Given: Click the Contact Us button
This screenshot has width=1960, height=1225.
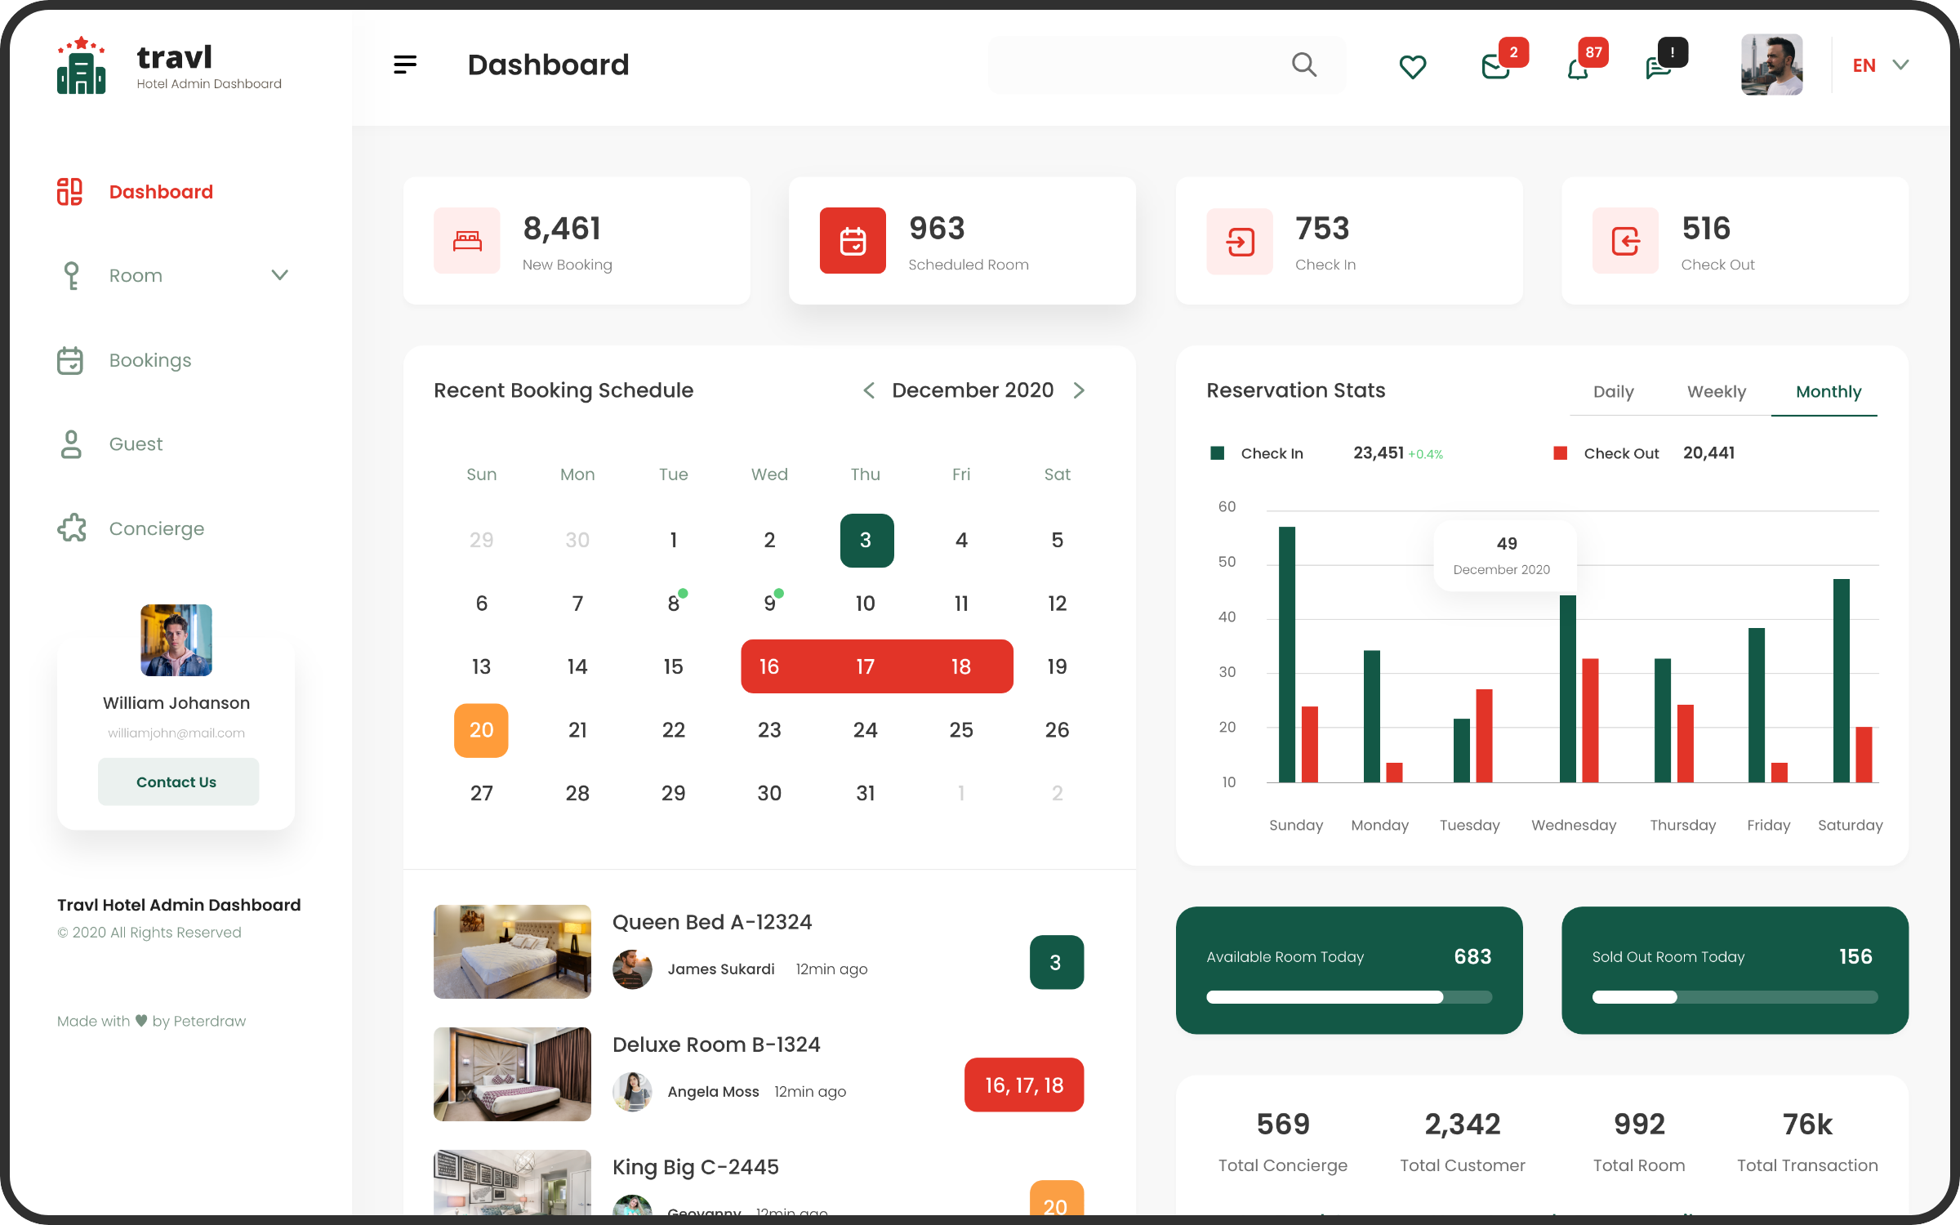Looking at the screenshot, I should [x=177, y=782].
